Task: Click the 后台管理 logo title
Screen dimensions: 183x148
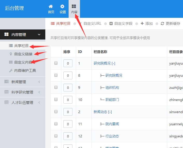Action: click(x=14, y=8)
